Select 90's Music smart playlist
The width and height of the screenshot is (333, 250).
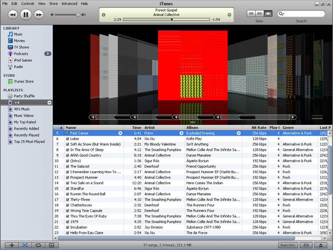(x=22, y=109)
